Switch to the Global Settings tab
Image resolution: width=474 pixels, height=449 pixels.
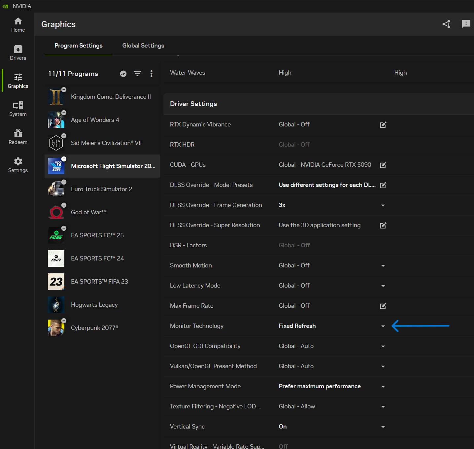143,46
